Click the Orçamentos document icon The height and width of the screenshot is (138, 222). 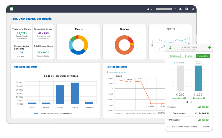coord(169,114)
